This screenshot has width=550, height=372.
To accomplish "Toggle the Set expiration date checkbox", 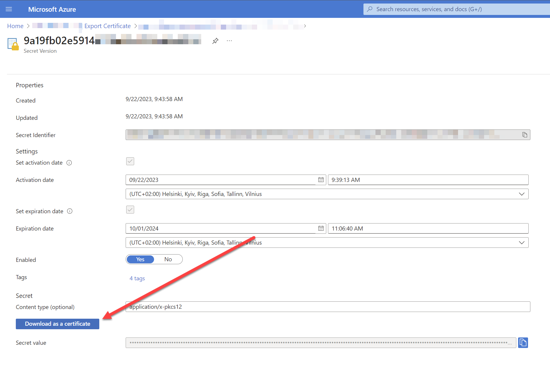I will point(130,210).
